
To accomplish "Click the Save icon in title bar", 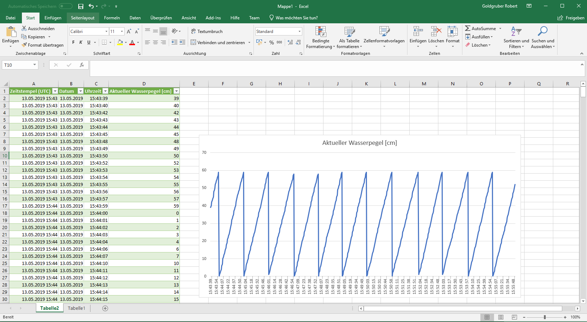I will (81, 6).
